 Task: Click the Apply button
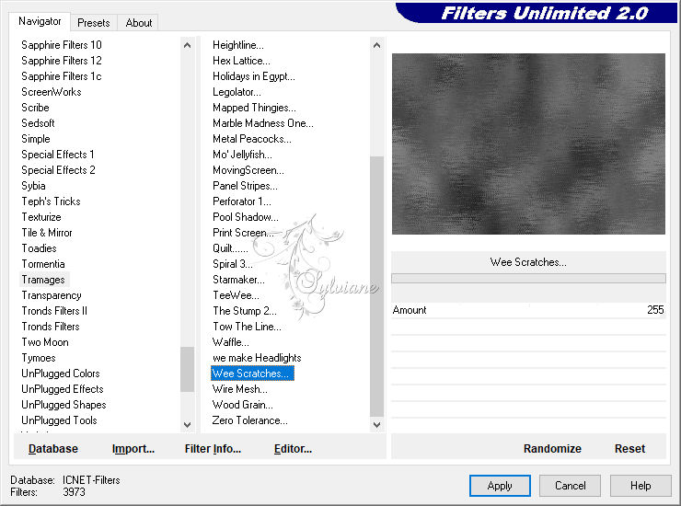pyautogui.click(x=500, y=486)
